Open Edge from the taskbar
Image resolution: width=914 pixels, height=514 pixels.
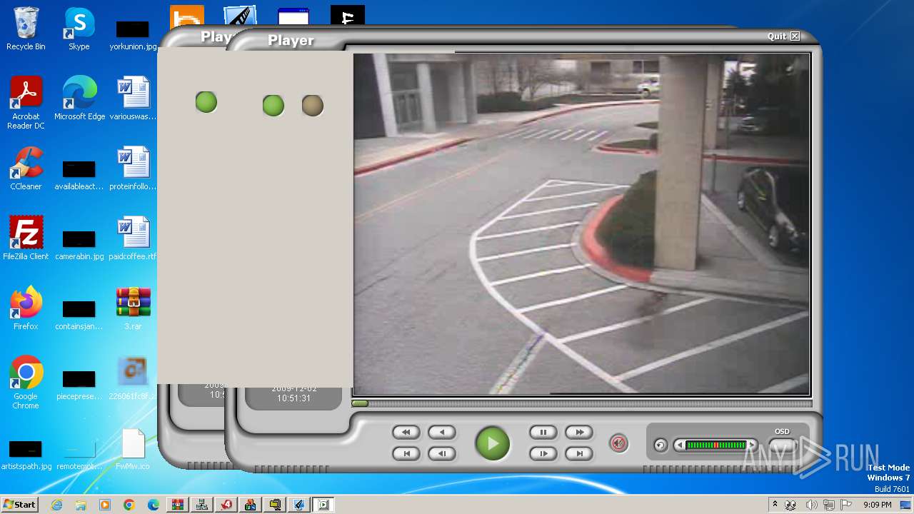tap(154, 505)
